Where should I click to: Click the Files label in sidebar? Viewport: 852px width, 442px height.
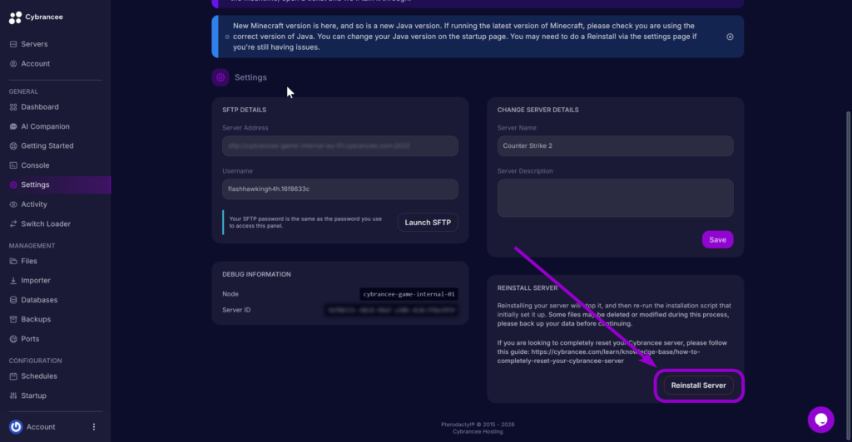pyautogui.click(x=29, y=261)
